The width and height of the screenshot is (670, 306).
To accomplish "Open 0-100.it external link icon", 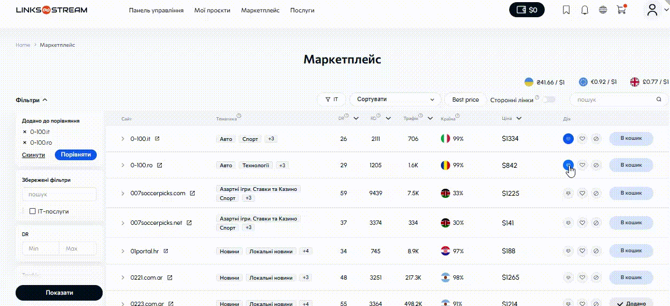I will click(157, 139).
